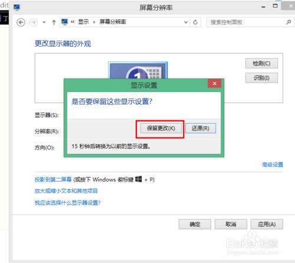
Task: Open the 高级设置 advanced settings link
Action: tap(273, 165)
